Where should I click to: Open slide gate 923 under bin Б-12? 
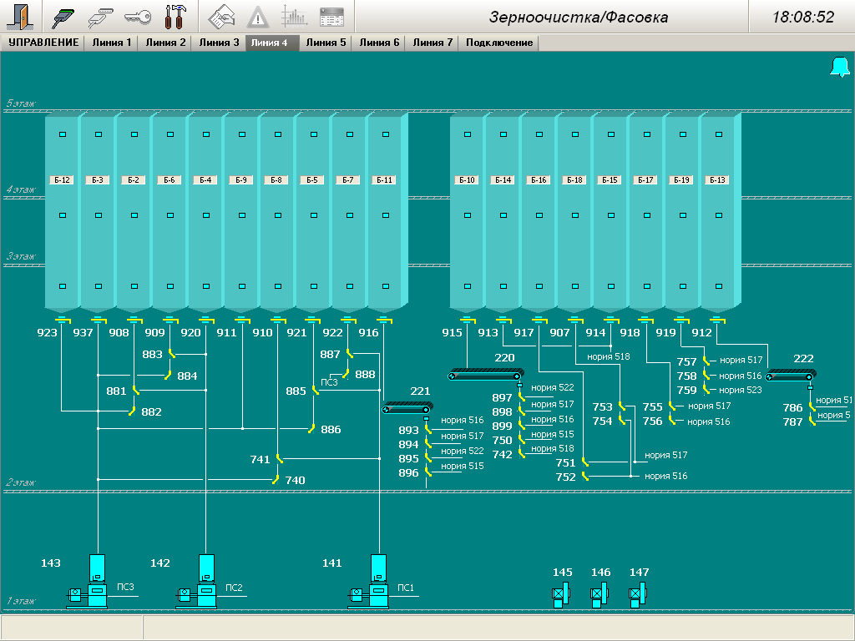(x=62, y=319)
